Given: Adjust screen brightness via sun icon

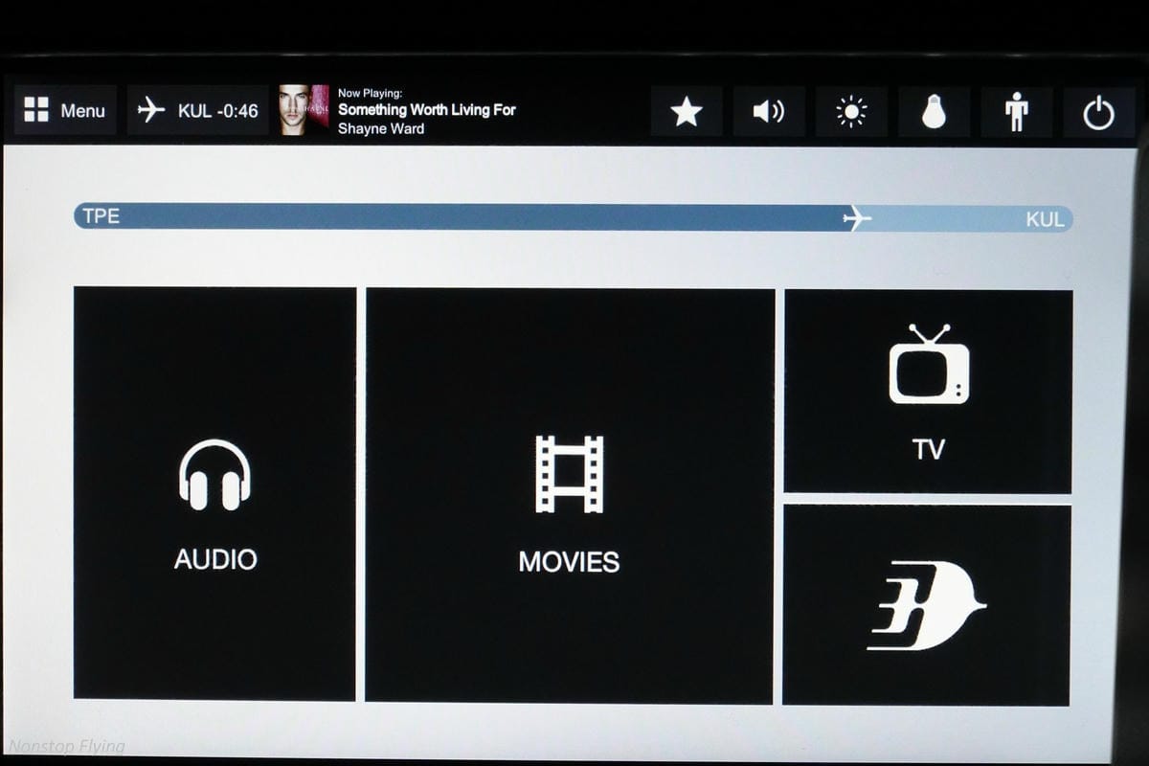Looking at the screenshot, I should point(850,112).
